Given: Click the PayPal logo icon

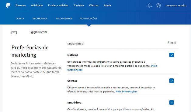Looking at the screenshot, I should coord(8,5).
